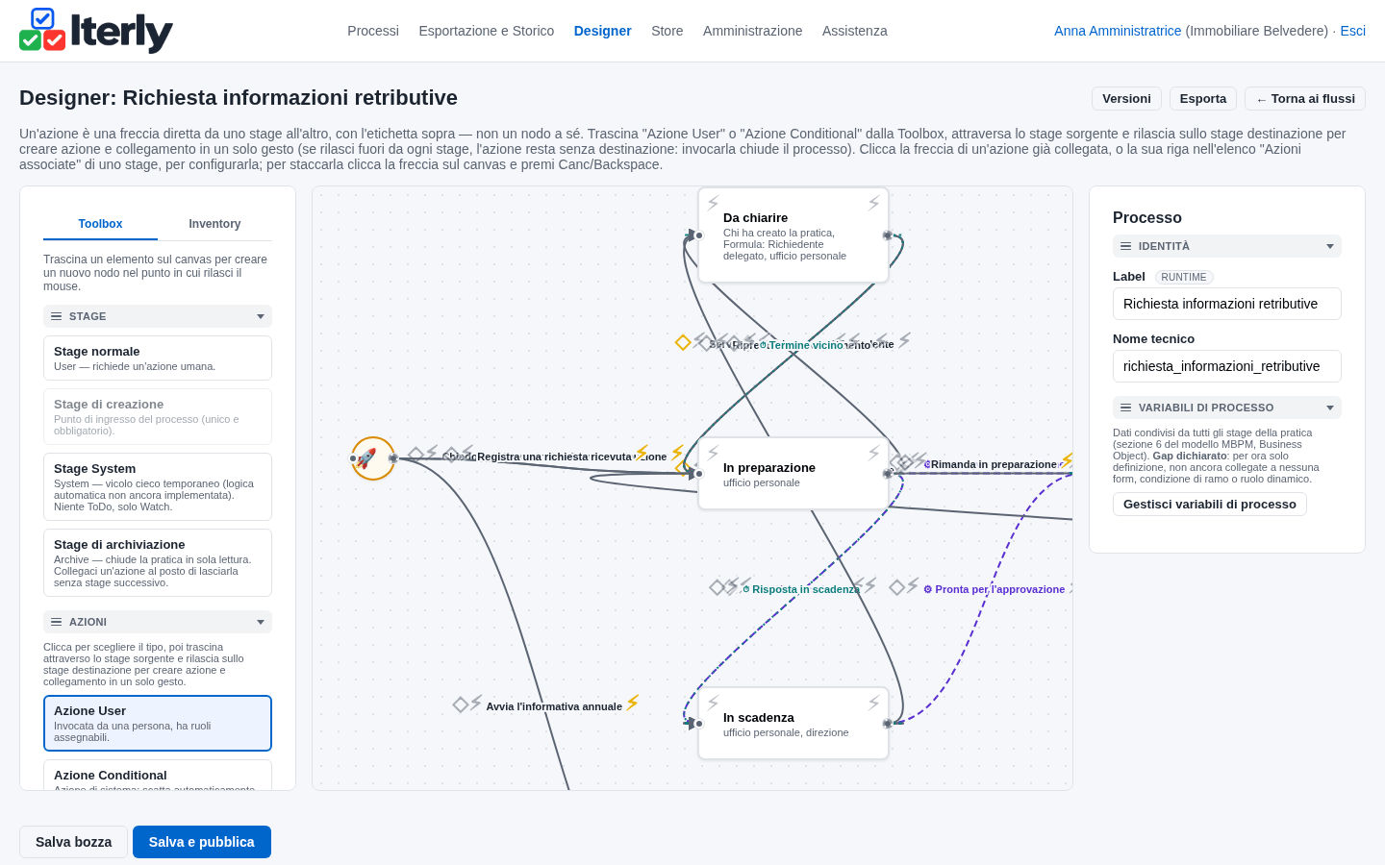The height and width of the screenshot is (865, 1385).
Task: Click yellow lightning after Avvia l'informativa annuale
Action: coord(633,703)
